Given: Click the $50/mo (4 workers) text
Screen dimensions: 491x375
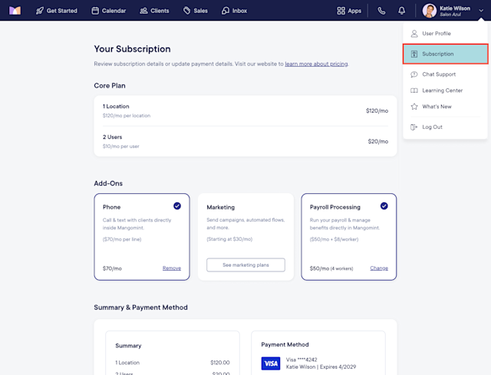Looking at the screenshot, I should 331,268.
